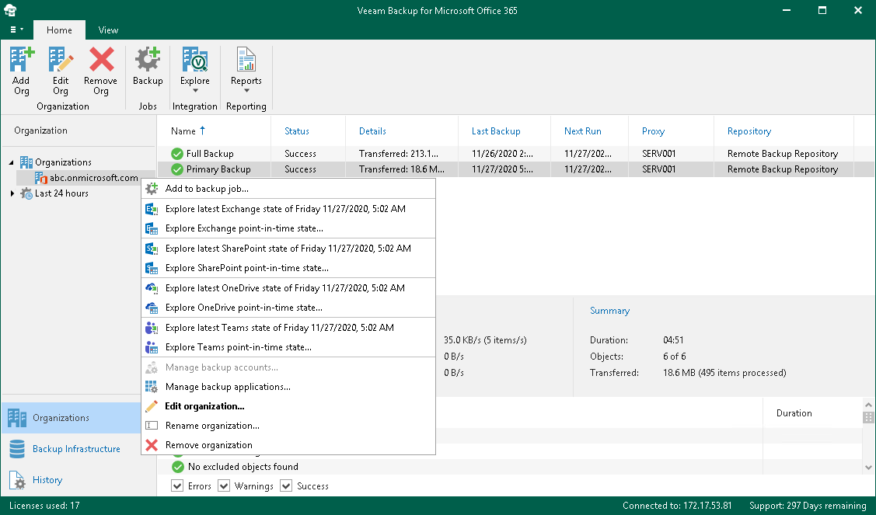
Task: Choose Add to backup job from the context menu
Action: [207, 189]
